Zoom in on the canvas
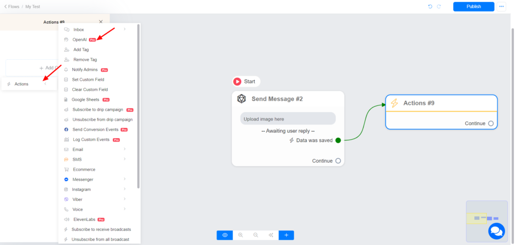The image size is (515, 245). (x=240, y=235)
